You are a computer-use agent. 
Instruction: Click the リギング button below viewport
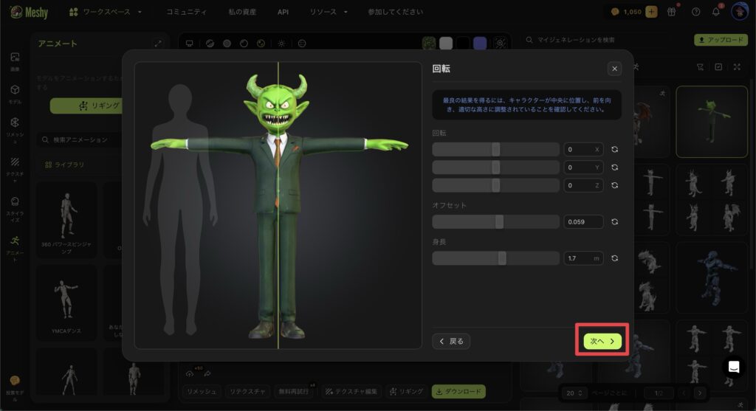(407, 391)
